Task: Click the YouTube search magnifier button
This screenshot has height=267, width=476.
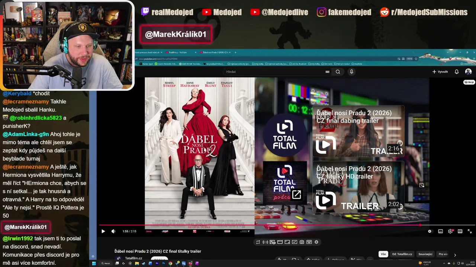Action: tap(338, 72)
